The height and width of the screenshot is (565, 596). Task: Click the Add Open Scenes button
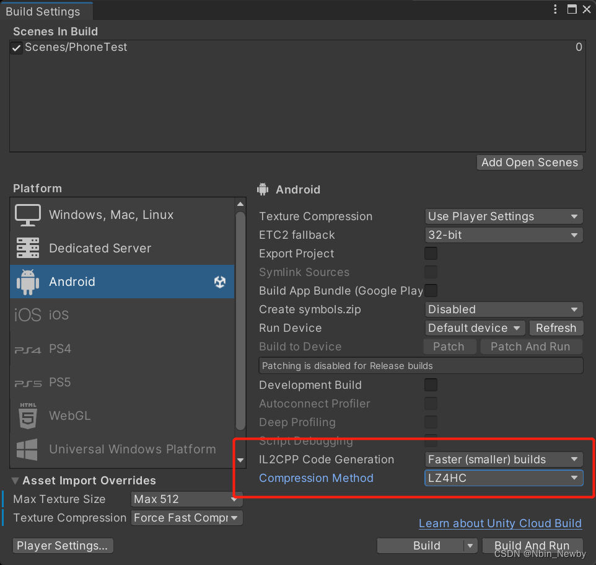point(530,162)
